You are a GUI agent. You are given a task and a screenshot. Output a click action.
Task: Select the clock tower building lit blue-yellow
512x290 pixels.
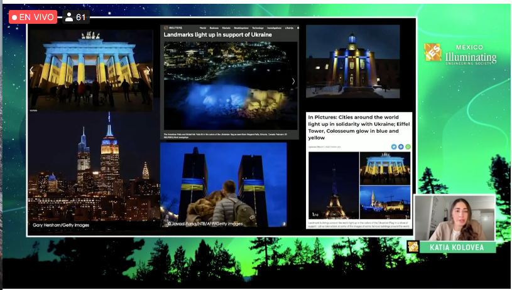pos(352,61)
